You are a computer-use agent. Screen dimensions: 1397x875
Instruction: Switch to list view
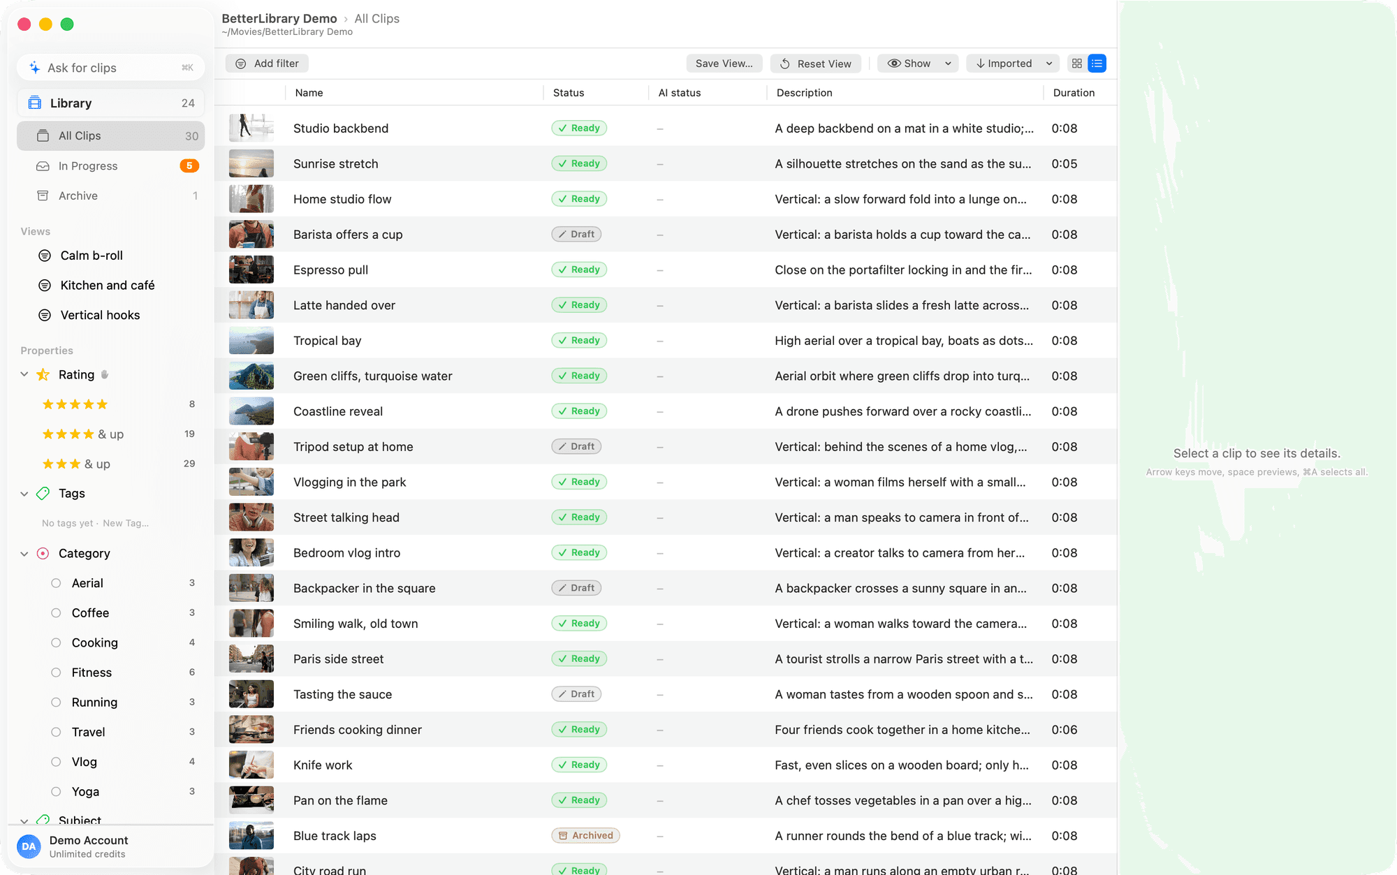pyautogui.click(x=1097, y=64)
